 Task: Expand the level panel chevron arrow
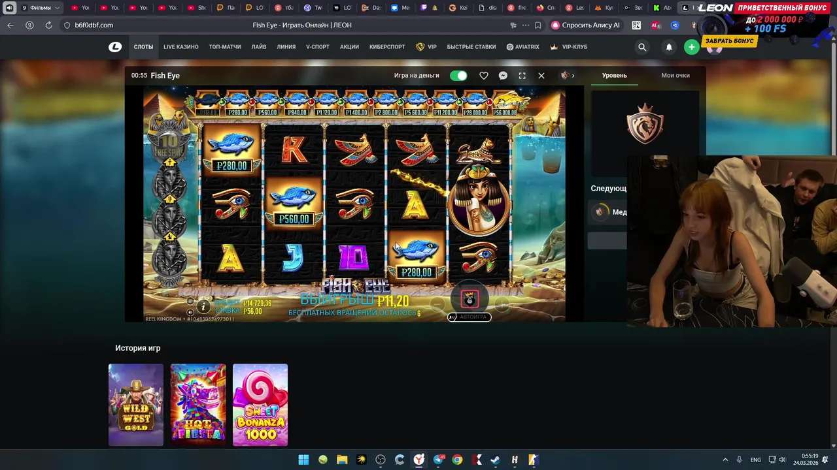click(x=573, y=76)
